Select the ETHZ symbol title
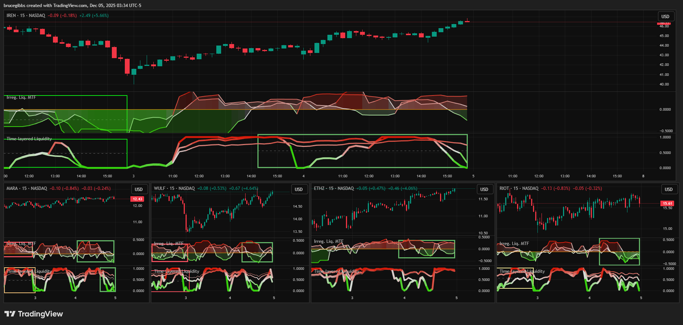Screen dimensions: 683x325 [x=319, y=188]
